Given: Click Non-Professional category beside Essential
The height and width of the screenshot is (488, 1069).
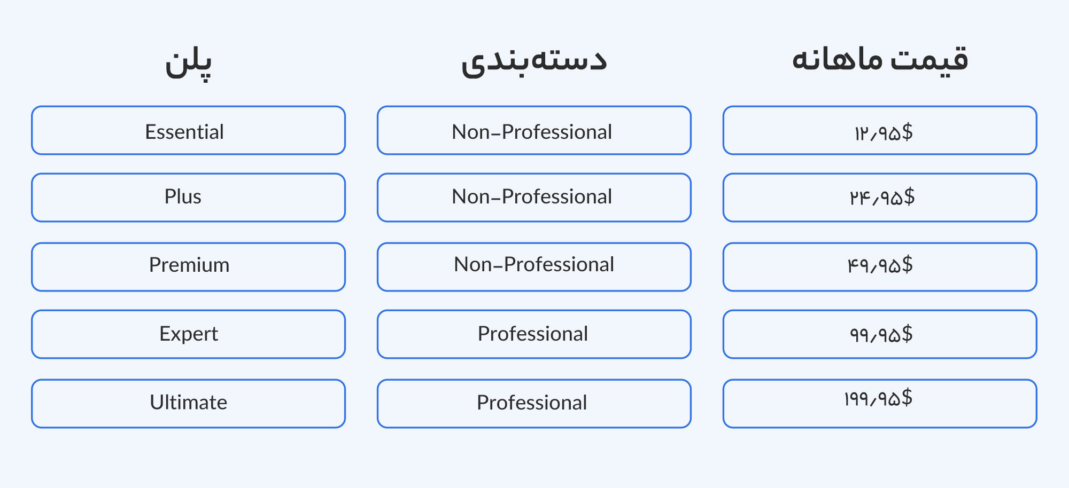Looking at the screenshot, I should [x=533, y=131].
